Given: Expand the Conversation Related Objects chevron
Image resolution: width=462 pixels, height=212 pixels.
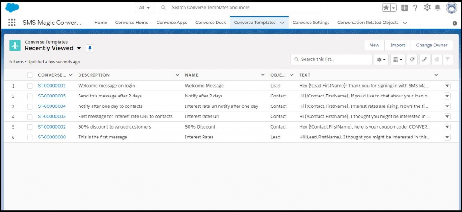Looking at the screenshot, I should coord(405,23).
